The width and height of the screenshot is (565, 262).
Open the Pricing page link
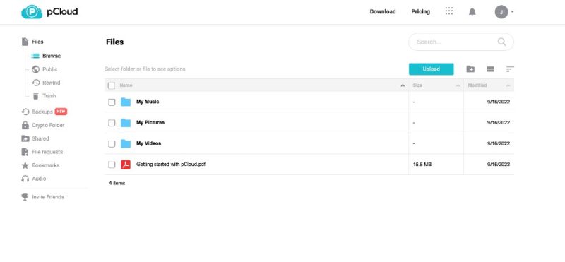(x=420, y=11)
